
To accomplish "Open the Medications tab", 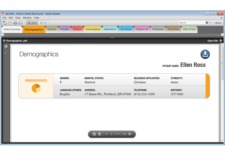I will coord(110,29).
